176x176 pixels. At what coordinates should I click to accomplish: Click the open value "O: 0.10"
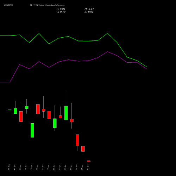[x=61, y=12]
